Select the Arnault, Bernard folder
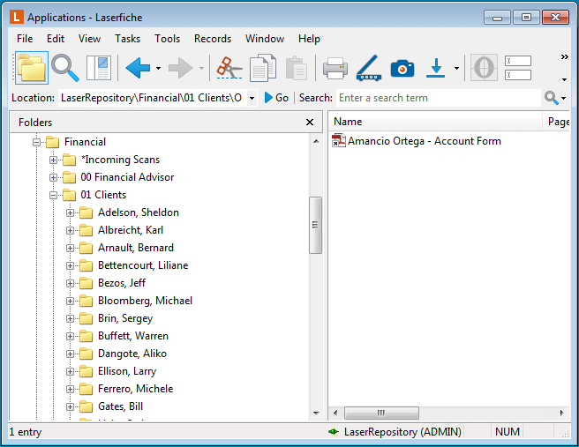The height and width of the screenshot is (447, 579). [x=136, y=248]
